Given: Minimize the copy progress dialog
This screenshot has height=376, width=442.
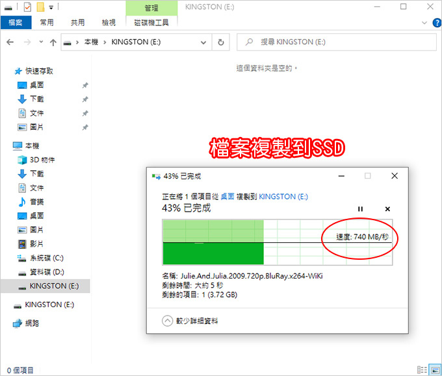Looking at the screenshot, I should click(x=341, y=176).
